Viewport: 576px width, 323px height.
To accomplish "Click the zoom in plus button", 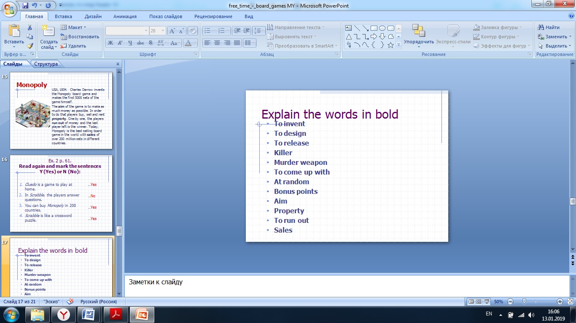I will [x=560, y=302].
